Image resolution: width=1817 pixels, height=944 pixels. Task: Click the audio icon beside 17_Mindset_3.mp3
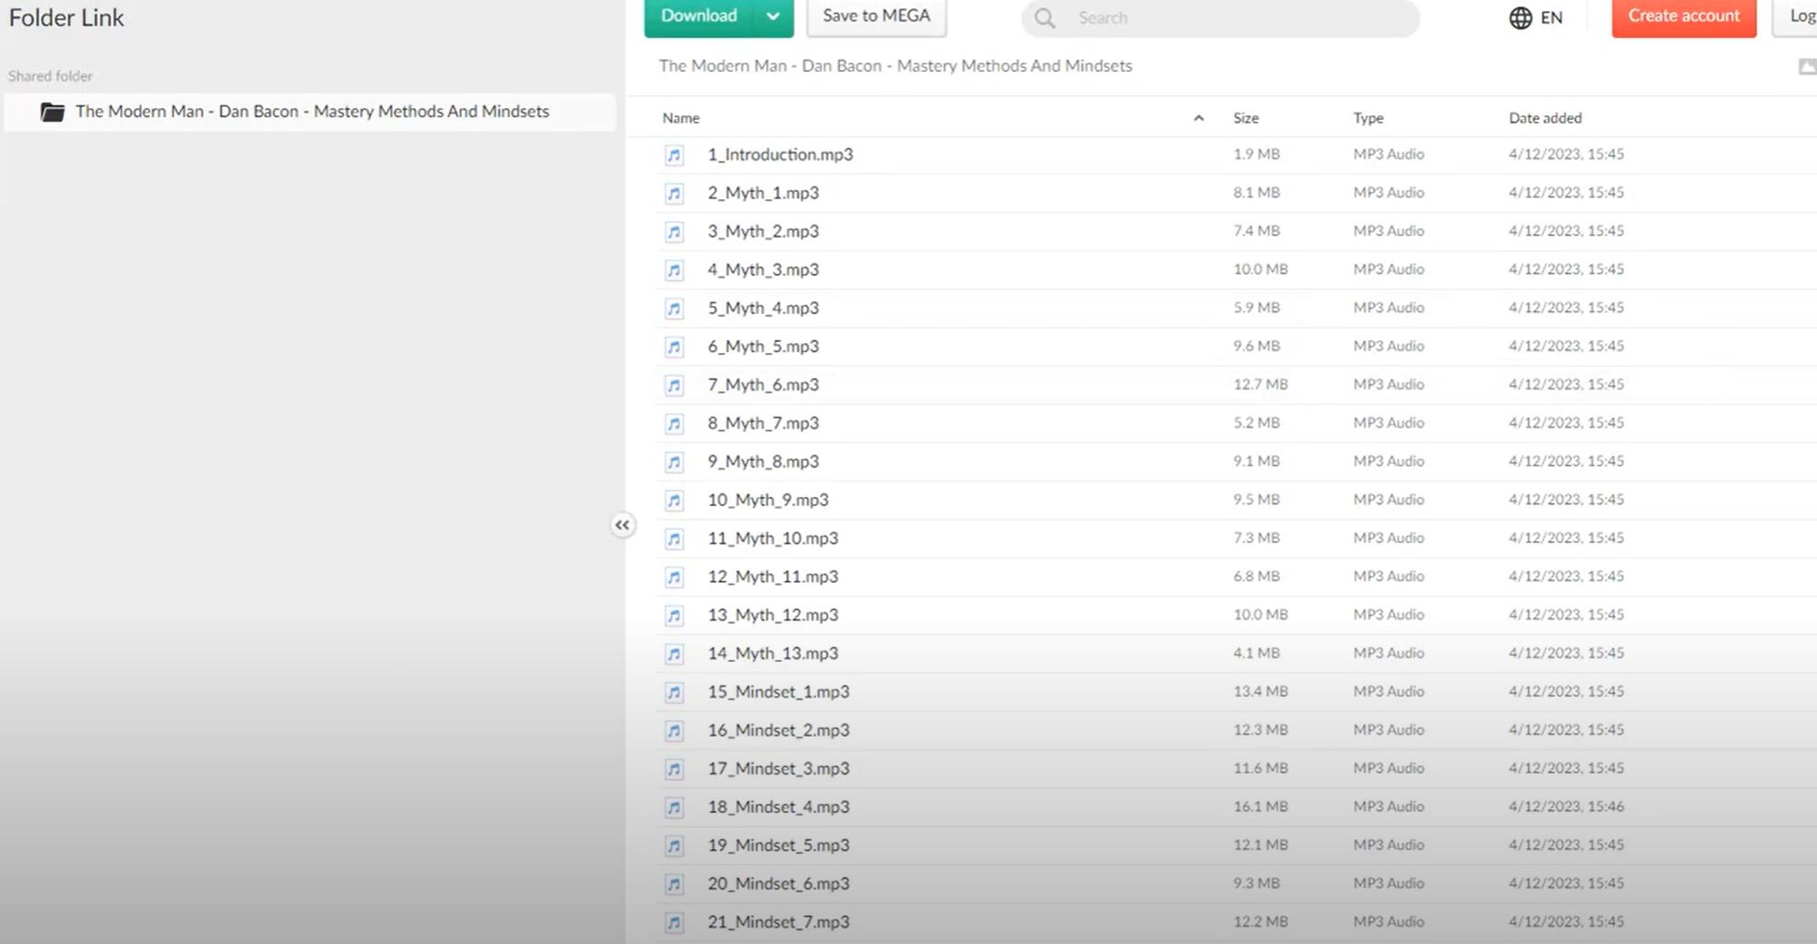674,770
